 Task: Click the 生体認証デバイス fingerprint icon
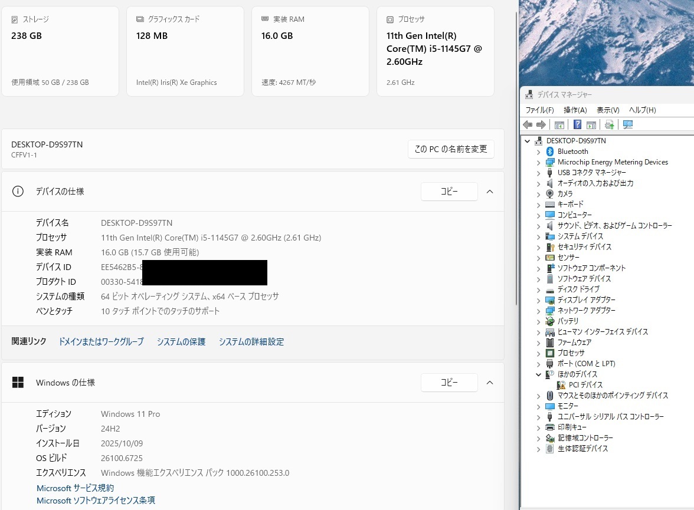(x=550, y=449)
